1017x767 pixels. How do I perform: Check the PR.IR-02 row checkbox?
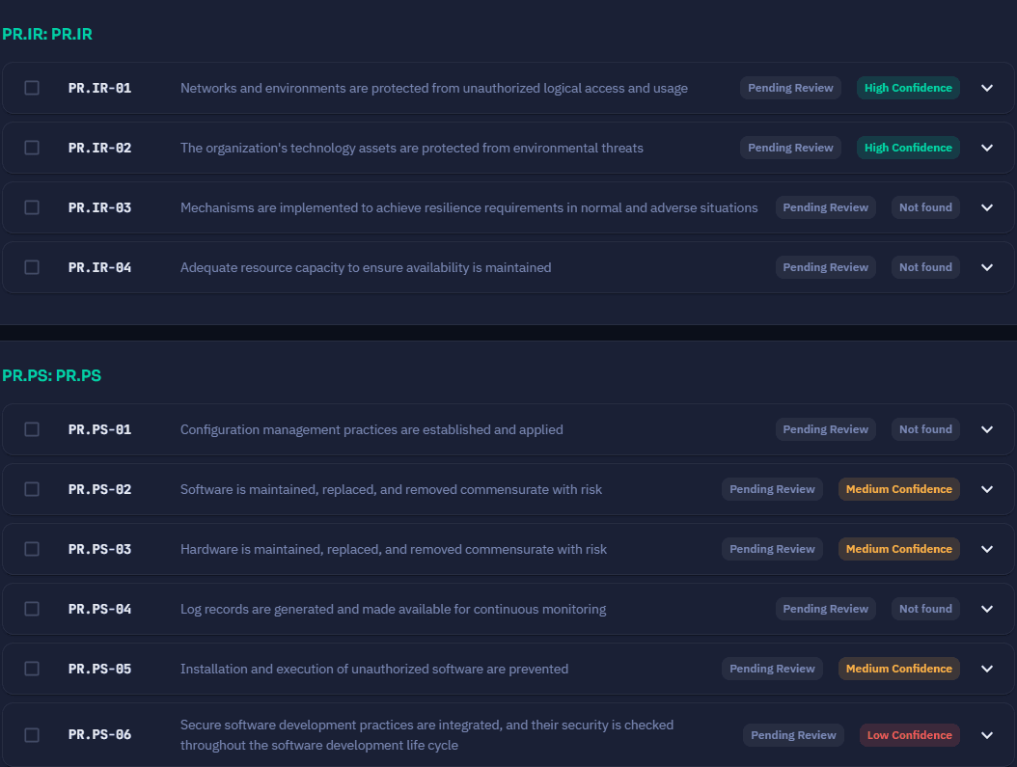tap(32, 148)
